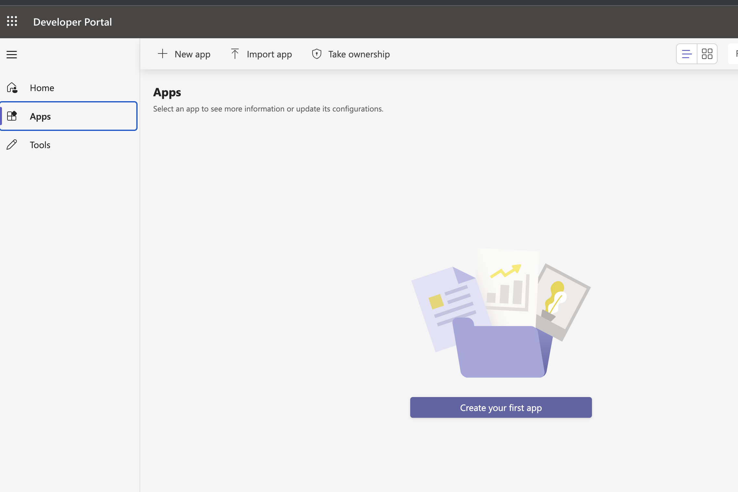
Task: Click the Developer Portal title
Action: [x=72, y=22]
